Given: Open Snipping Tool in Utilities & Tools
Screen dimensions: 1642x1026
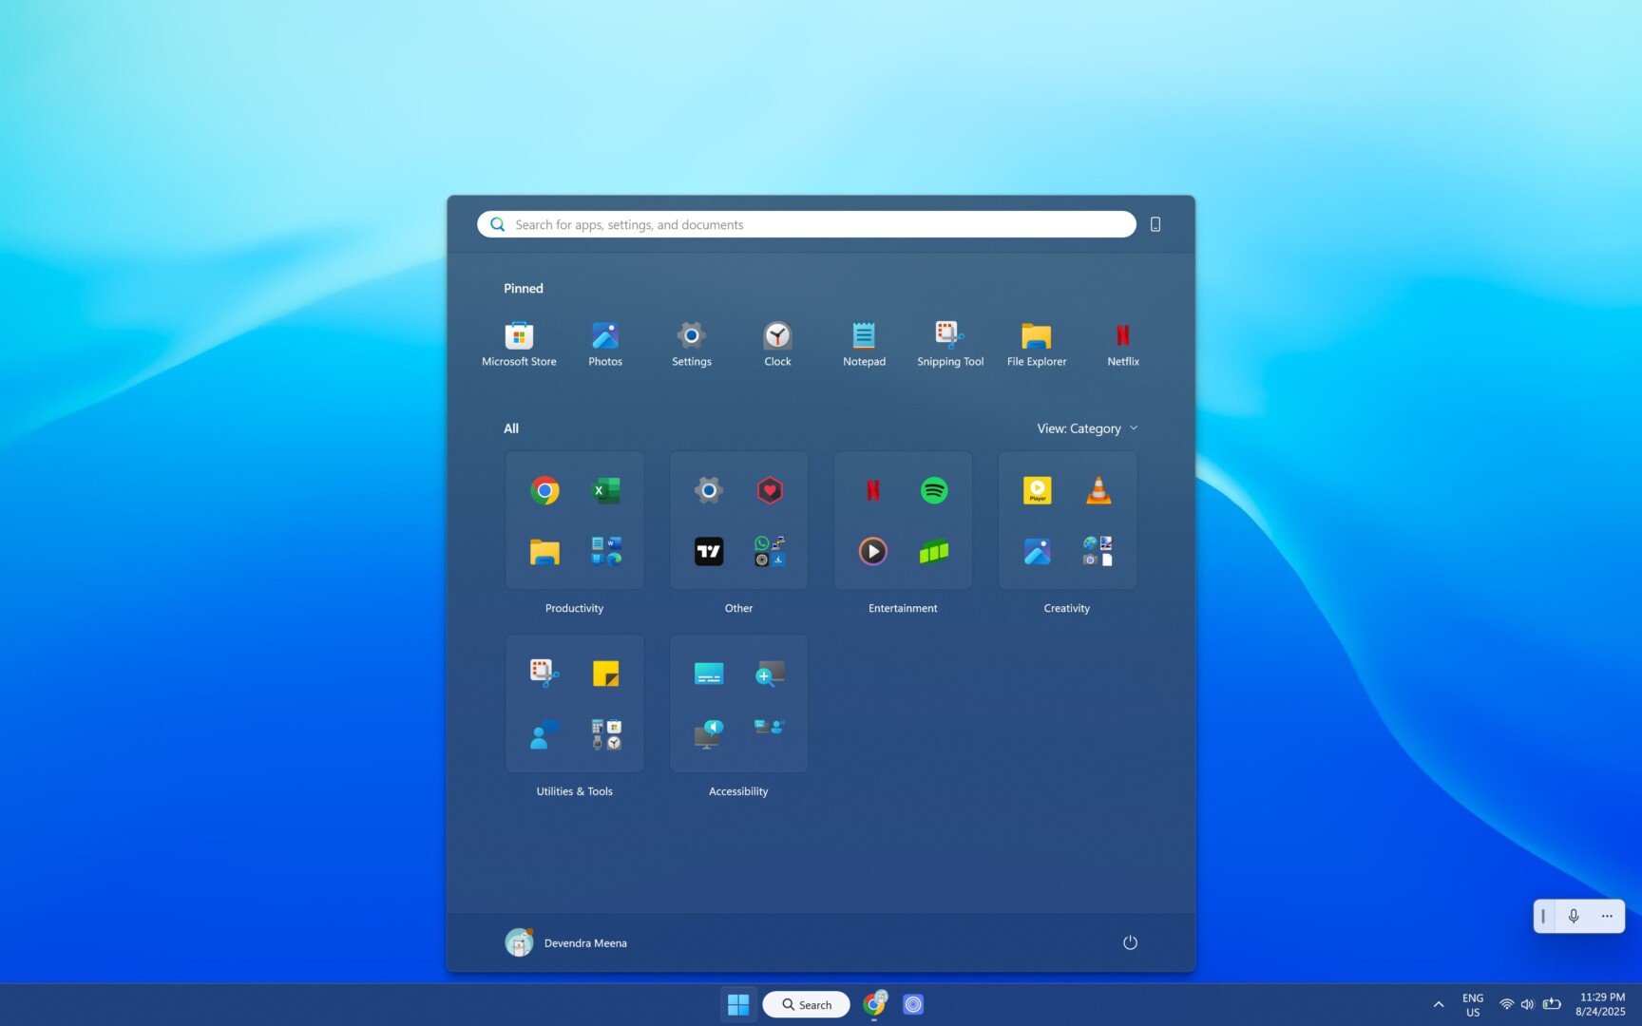Looking at the screenshot, I should (x=544, y=674).
